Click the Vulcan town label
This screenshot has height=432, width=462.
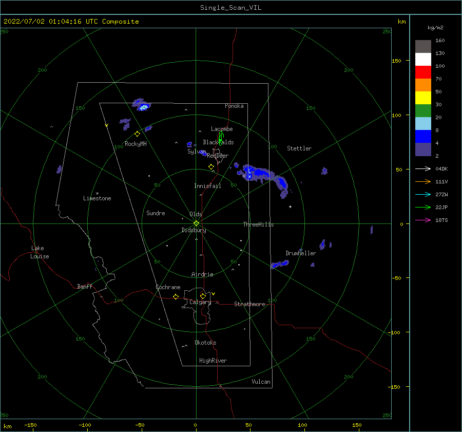tap(261, 382)
